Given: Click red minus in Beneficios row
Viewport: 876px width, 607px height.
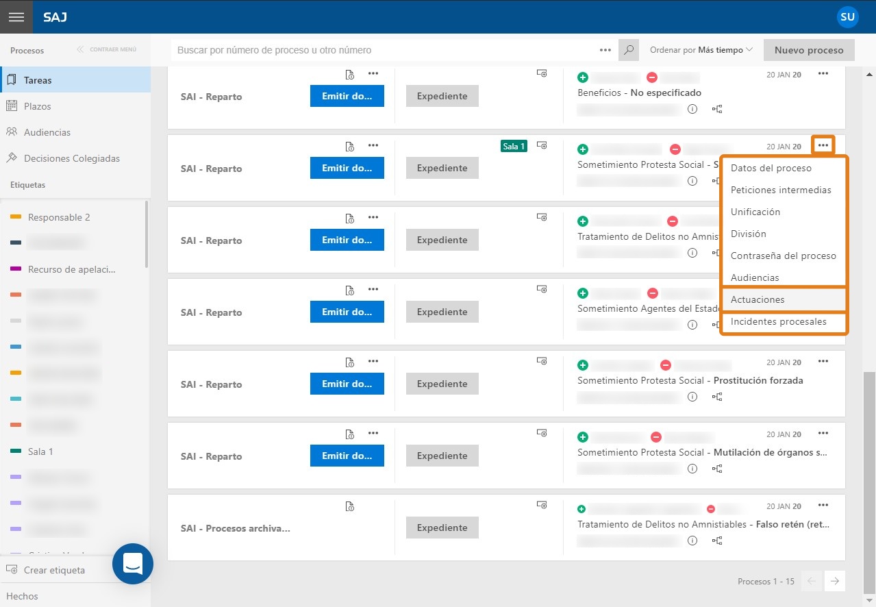Looking at the screenshot, I should [x=652, y=77].
